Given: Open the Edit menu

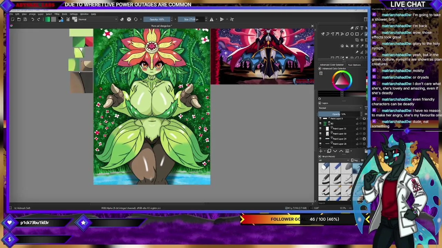Looking at the screenshot, I should (x=17, y=14).
